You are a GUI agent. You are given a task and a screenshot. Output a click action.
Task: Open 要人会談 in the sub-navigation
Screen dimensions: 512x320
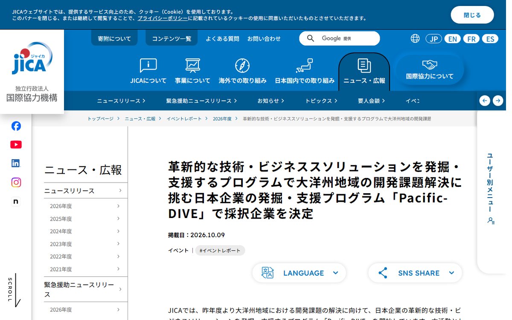tap(372, 101)
